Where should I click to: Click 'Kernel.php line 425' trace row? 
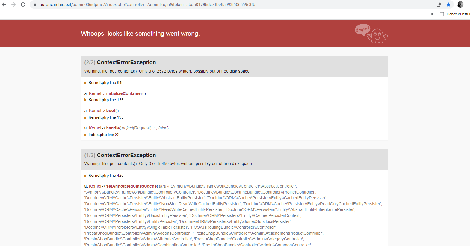[234, 175]
